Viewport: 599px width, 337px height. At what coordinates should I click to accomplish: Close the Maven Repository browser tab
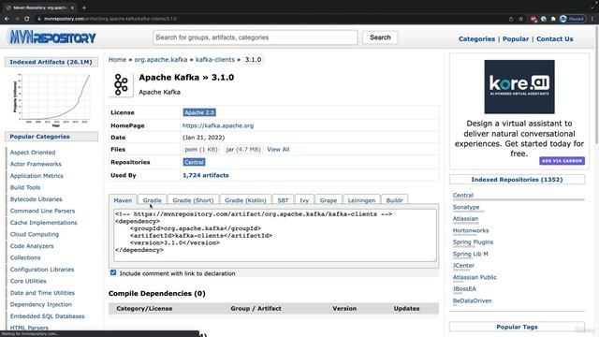pyautogui.click(x=72, y=7)
